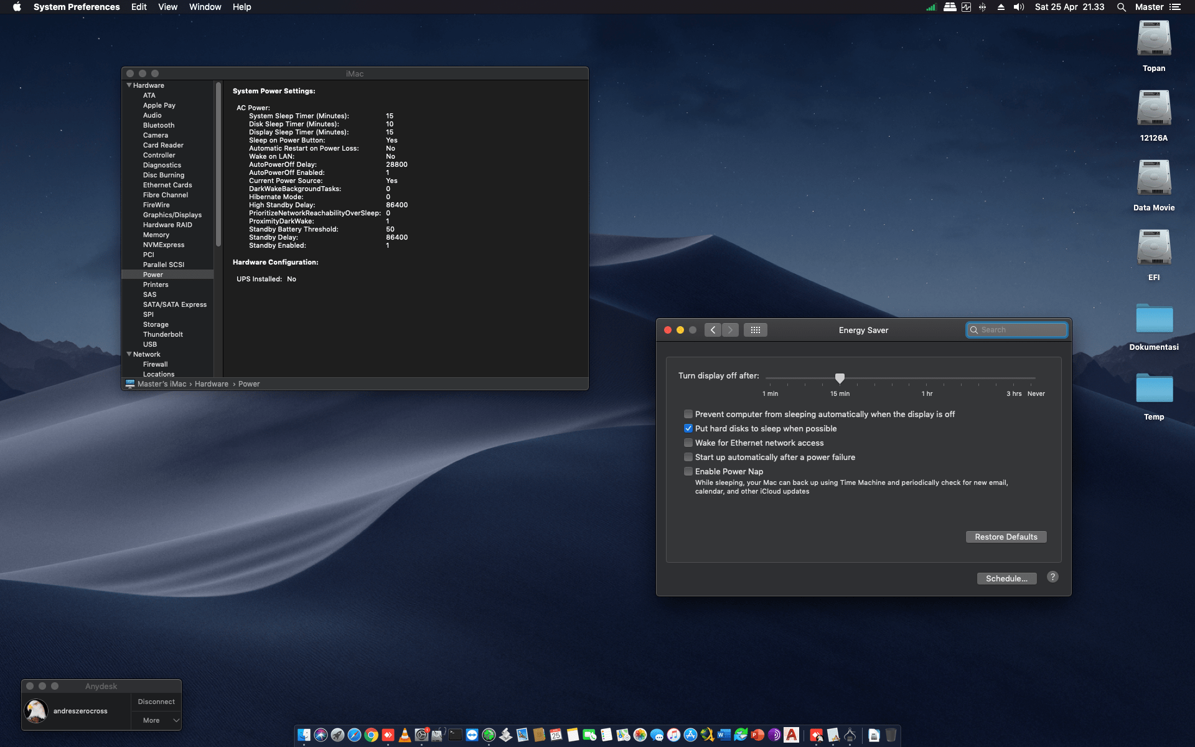Open AutoCAD icon in the Dock
The width and height of the screenshot is (1195, 747).
pyautogui.click(x=791, y=735)
